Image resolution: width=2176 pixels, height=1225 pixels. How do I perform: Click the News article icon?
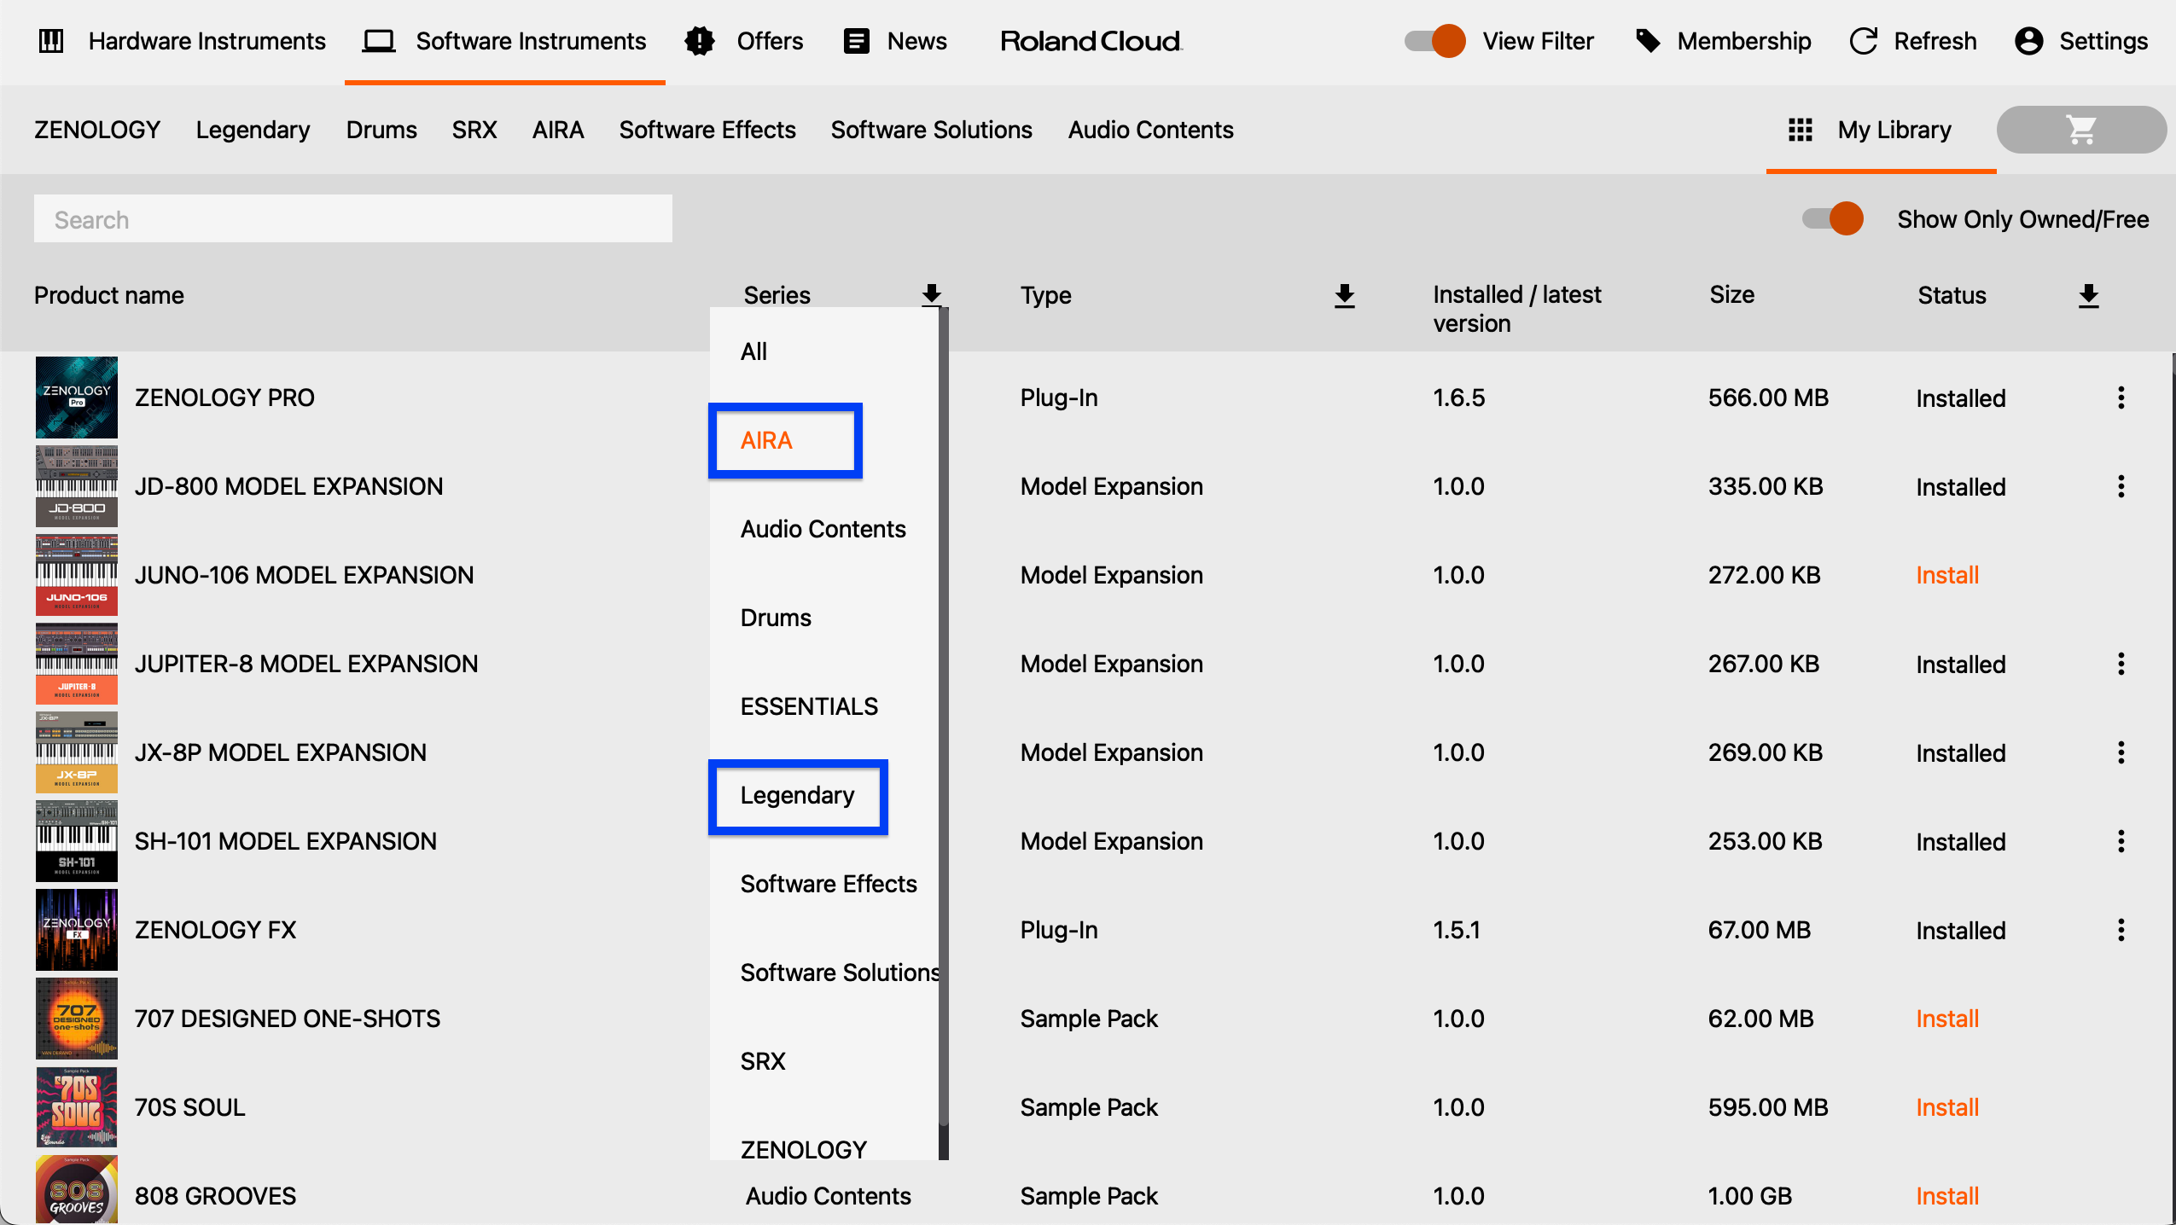point(856,41)
